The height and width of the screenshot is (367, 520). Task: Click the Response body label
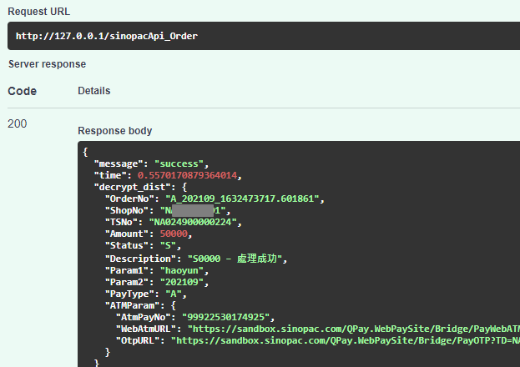click(114, 131)
